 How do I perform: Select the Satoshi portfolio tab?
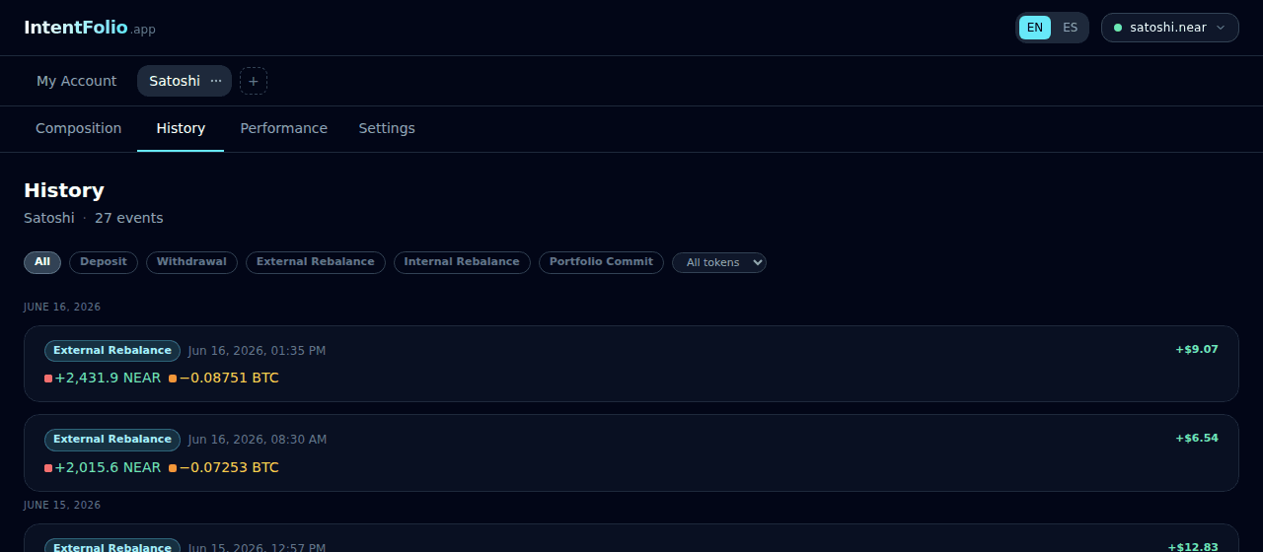[175, 81]
